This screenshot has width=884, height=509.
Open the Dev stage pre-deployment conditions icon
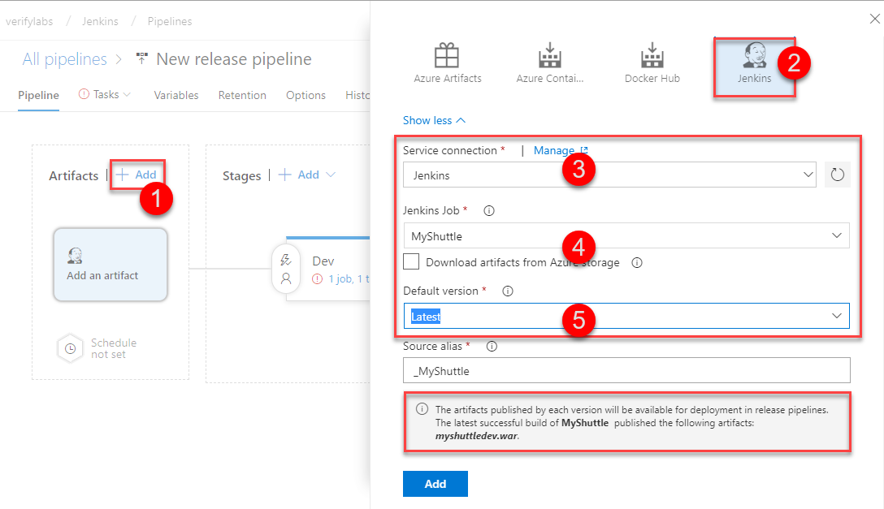[x=286, y=260]
